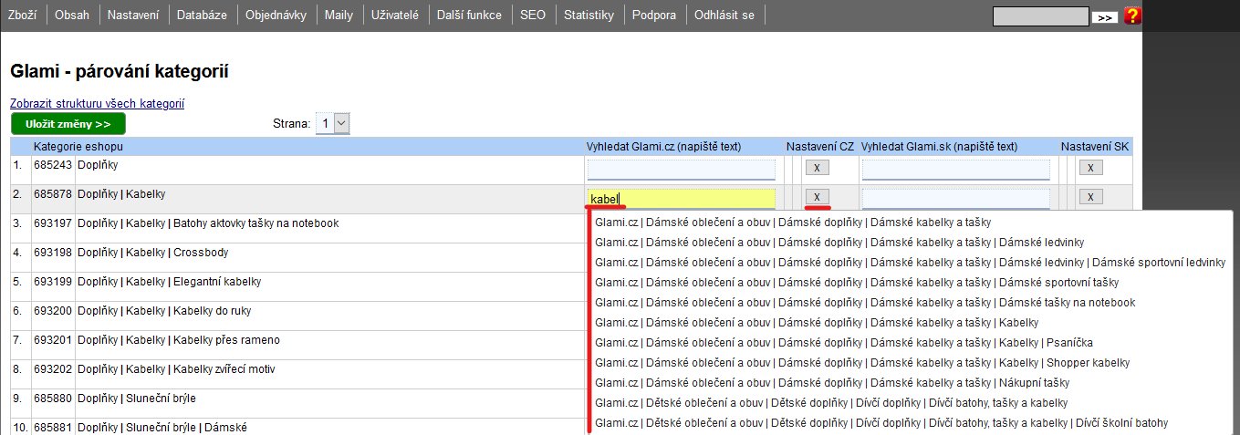This screenshot has height=435, width=1240.
Task: Open the Podpora menu
Action: tap(654, 16)
